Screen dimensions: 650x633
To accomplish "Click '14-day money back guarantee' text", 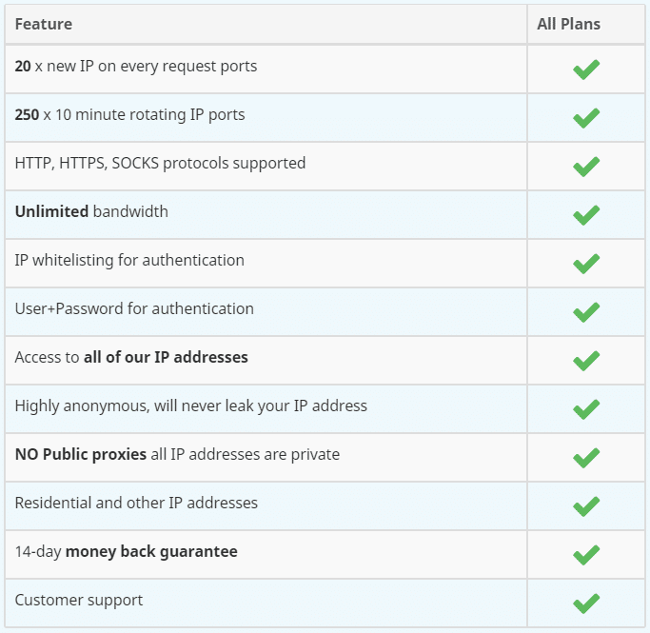I will point(126,552).
